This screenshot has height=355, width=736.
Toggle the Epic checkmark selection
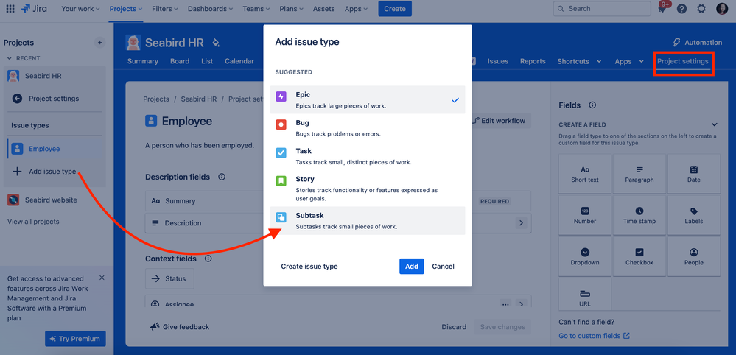coord(455,100)
